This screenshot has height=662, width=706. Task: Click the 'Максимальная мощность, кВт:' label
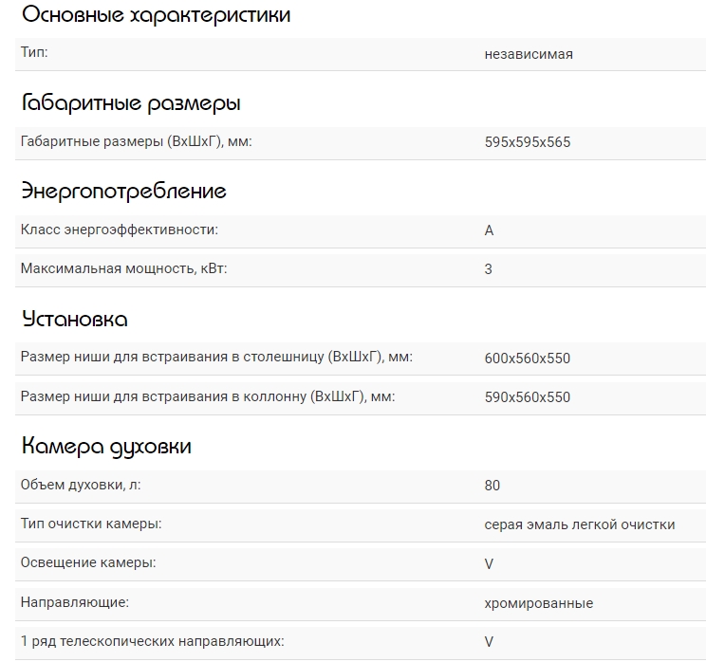(x=124, y=268)
